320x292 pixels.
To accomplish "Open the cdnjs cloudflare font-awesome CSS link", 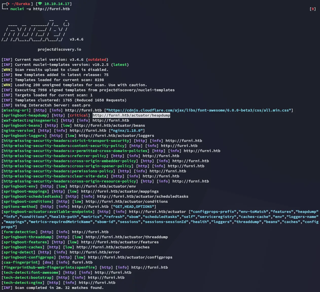I will coord(199,110).
